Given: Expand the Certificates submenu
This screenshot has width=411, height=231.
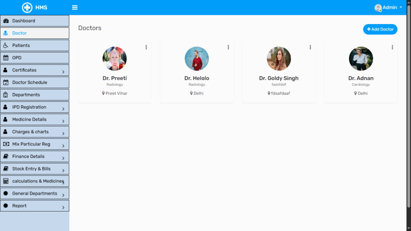Looking at the screenshot, I should coord(63,72).
